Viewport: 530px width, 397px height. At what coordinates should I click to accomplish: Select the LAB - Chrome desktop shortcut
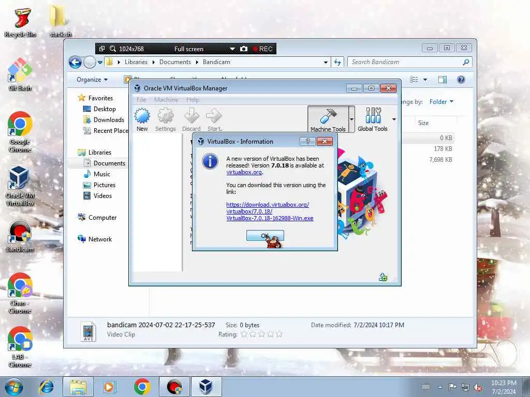click(20, 347)
